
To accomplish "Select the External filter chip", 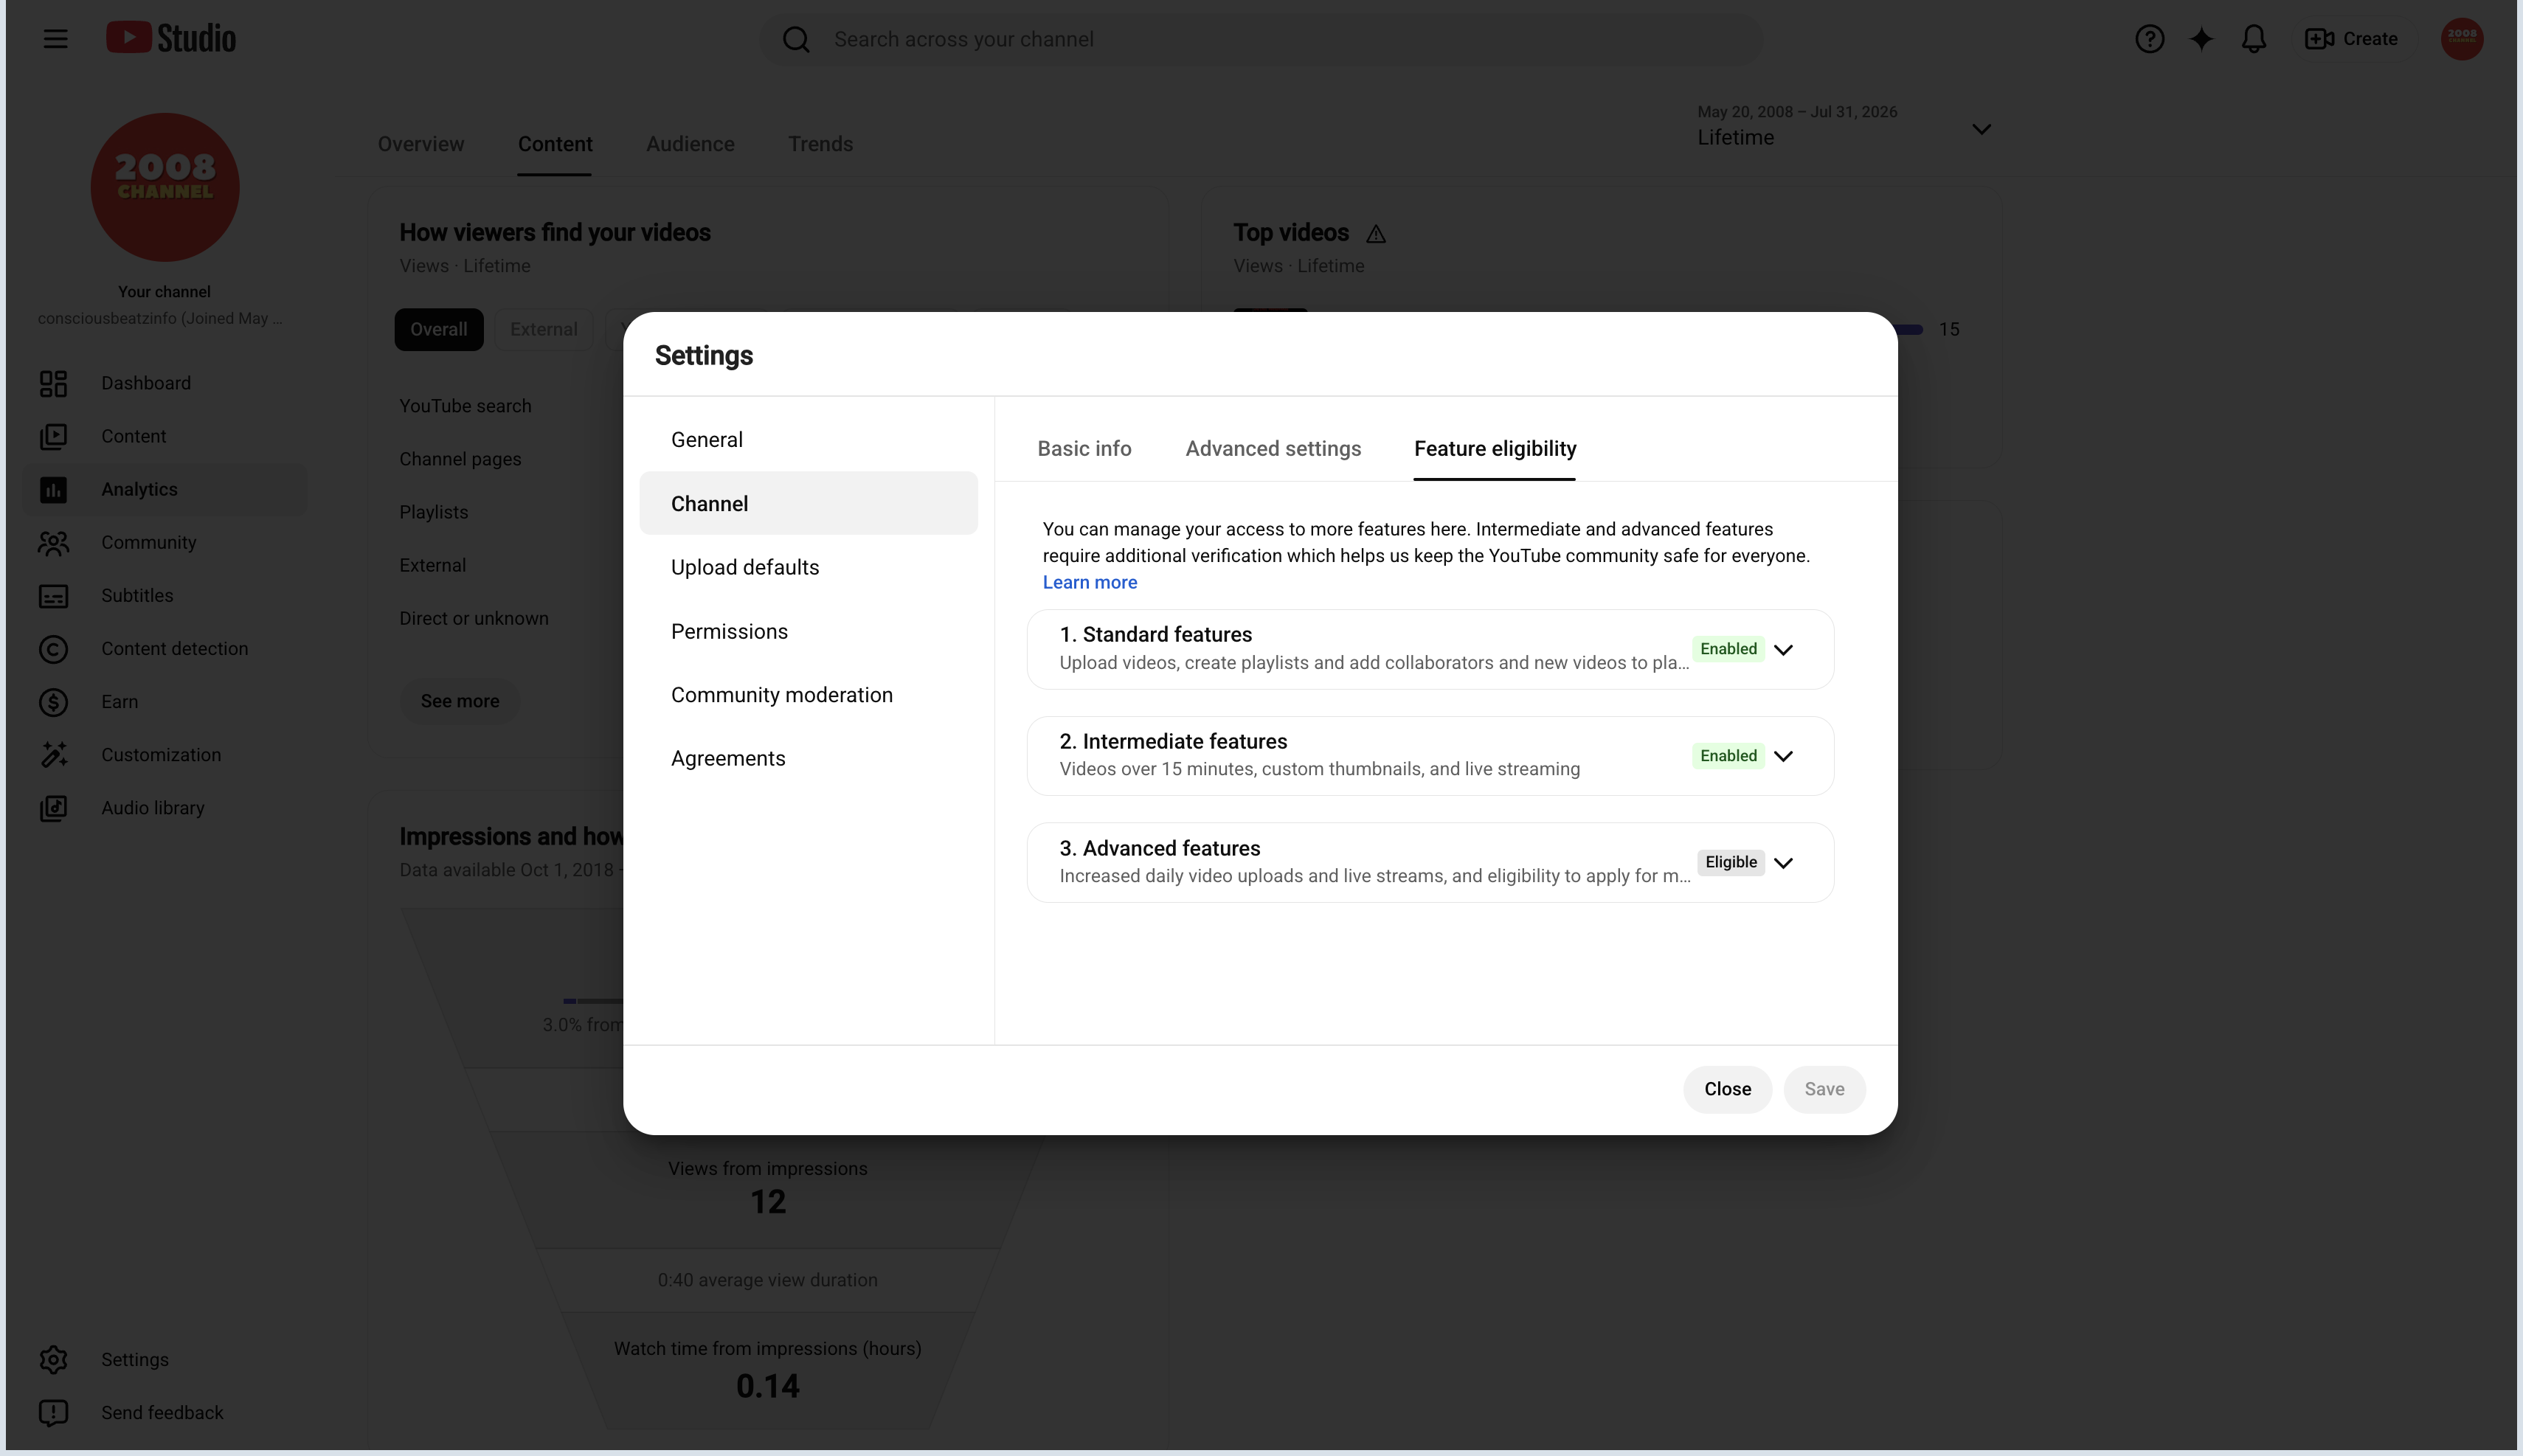I will (544, 329).
